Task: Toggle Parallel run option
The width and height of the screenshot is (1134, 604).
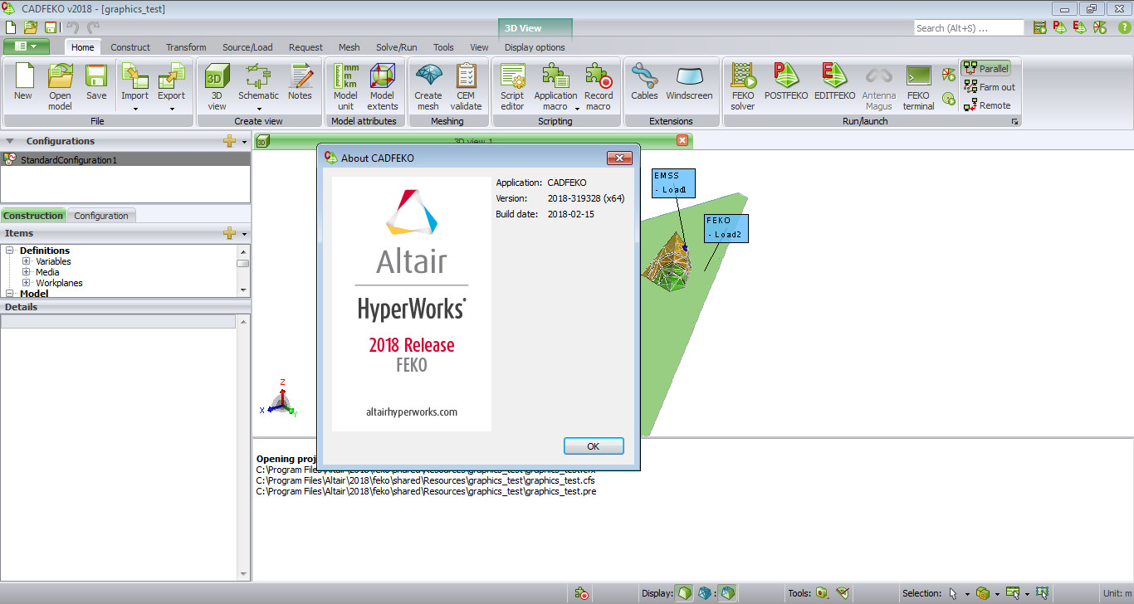Action: [985, 69]
